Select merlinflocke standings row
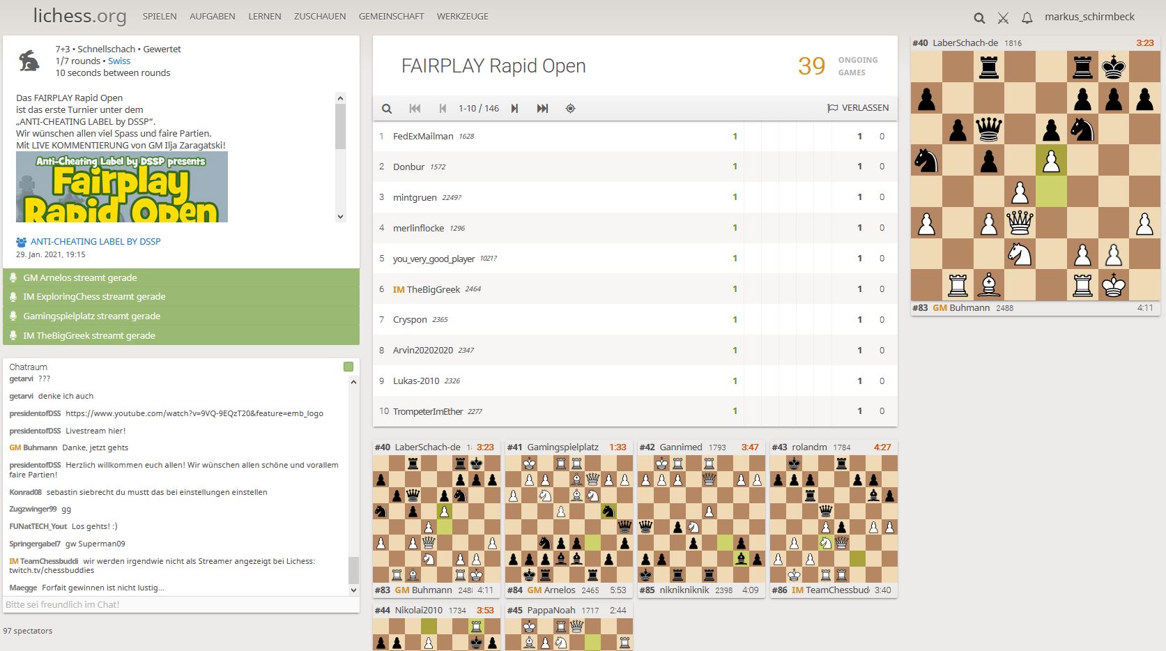The image size is (1166, 651). click(635, 228)
